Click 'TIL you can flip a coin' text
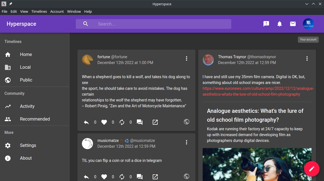Screen dimensions: 324x181 (122, 160)
